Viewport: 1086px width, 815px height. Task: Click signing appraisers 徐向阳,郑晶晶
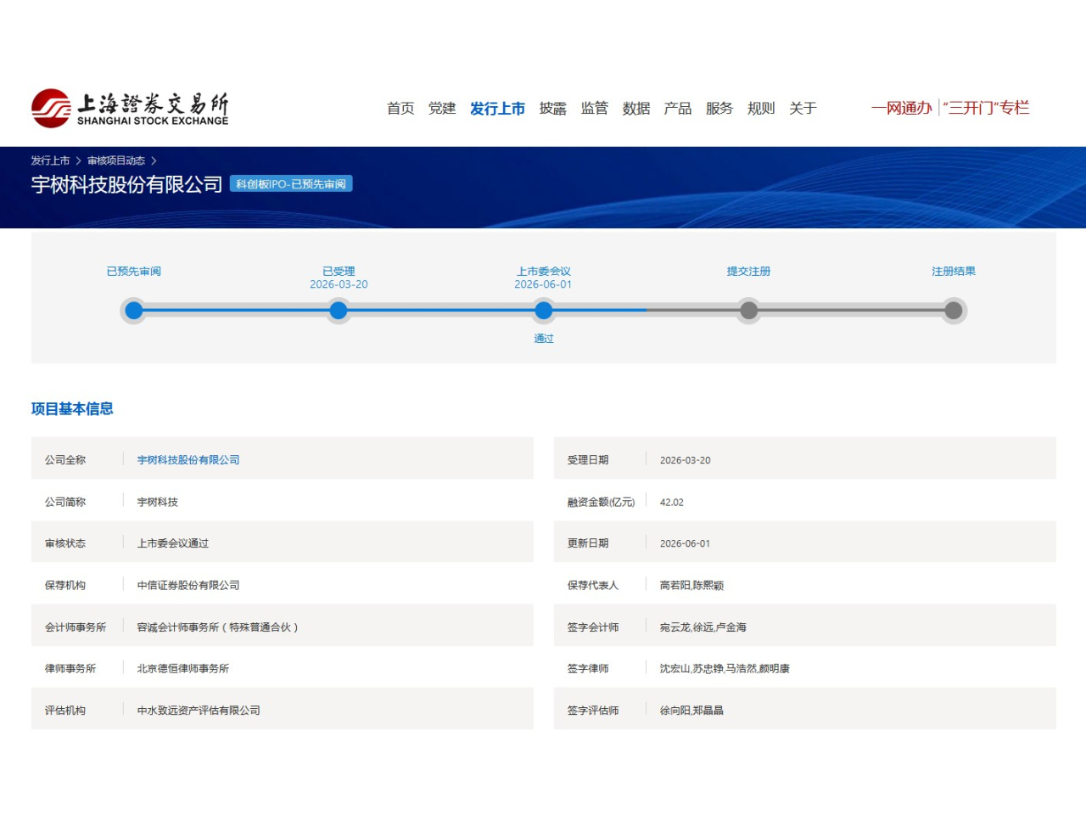(692, 711)
